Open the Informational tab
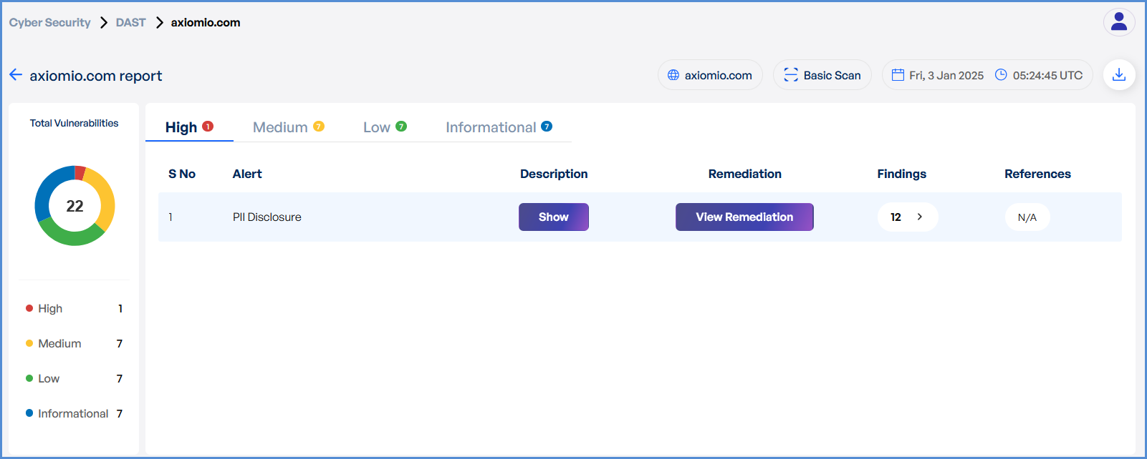Viewport: 1147px width, 459px height. tap(491, 127)
